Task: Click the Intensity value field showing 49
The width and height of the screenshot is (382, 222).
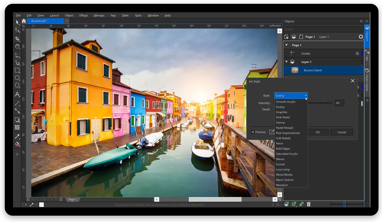Action: click(x=339, y=103)
